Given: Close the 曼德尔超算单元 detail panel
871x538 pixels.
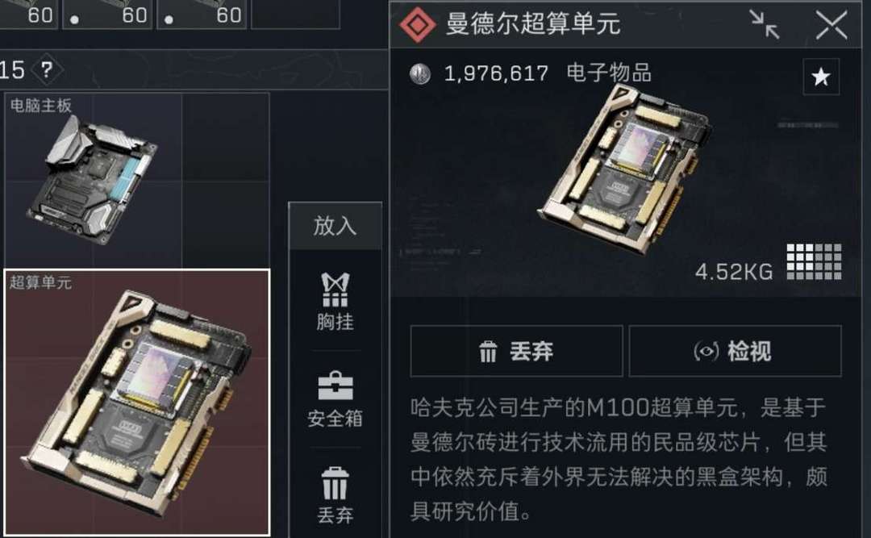Looking at the screenshot, I should [x=831, y=25].
